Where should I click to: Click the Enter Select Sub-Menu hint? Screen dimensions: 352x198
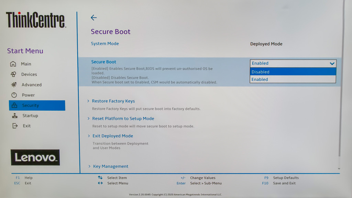click(x=199, y=183)
